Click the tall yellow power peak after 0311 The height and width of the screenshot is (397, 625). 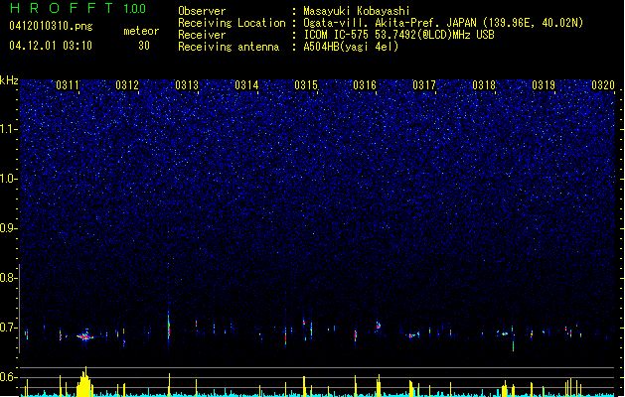coord(84,382)
